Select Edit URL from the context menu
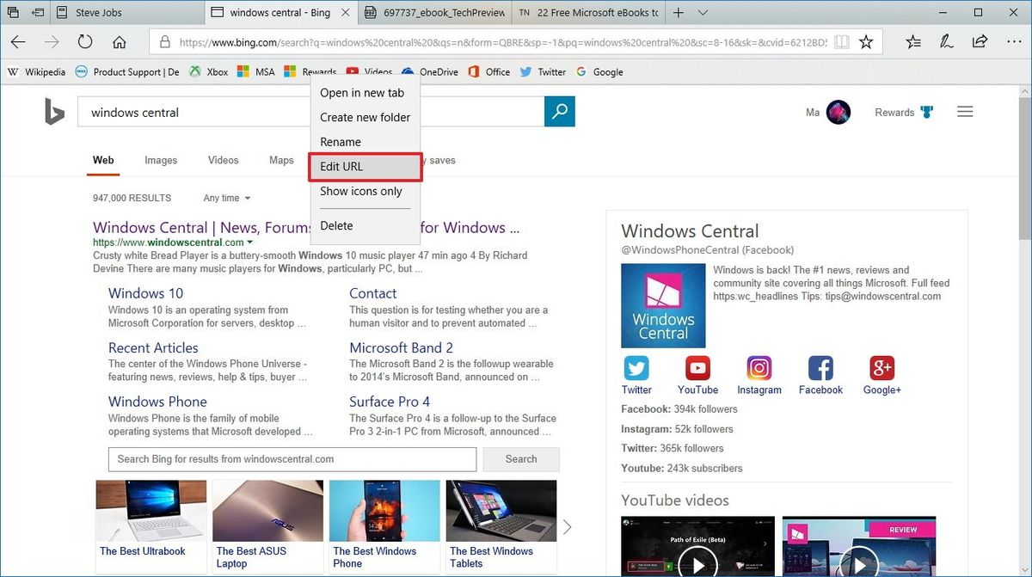 pos(341,166)
